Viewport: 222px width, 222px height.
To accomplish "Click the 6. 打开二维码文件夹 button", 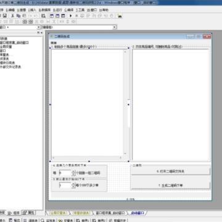I will pos(171,171).
